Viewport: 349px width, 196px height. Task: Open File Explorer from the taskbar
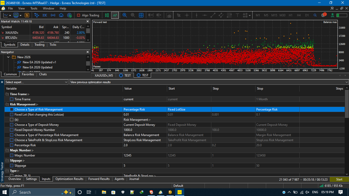click(x=104, y=192)
